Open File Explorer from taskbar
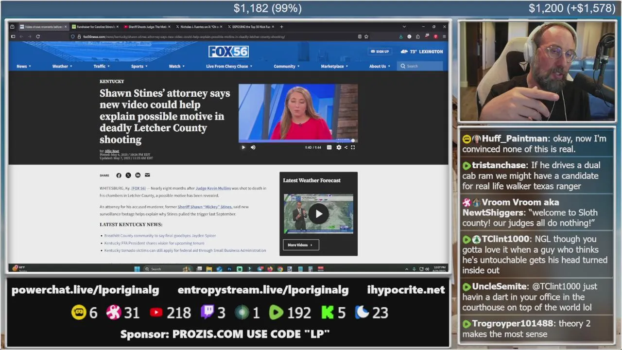Viewport: 622px width, 350px height. (208, 269)
